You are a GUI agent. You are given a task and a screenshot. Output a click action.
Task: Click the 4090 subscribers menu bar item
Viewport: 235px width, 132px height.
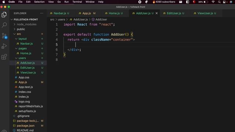click(x=164, y=2)
